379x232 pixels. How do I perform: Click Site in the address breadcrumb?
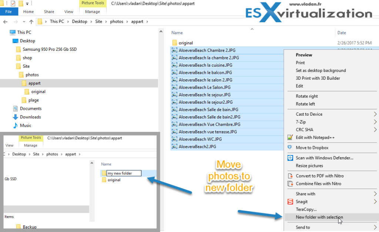coord(98,21)
